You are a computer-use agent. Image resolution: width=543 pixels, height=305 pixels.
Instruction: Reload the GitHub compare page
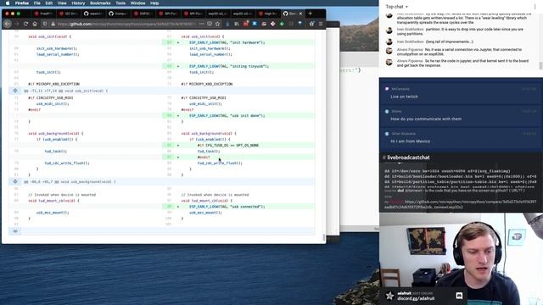(25, 24)
